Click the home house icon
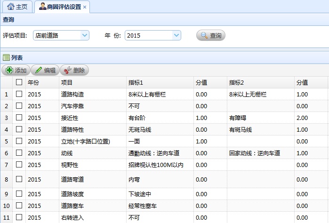The image size is (329, 223). point(11,7)
